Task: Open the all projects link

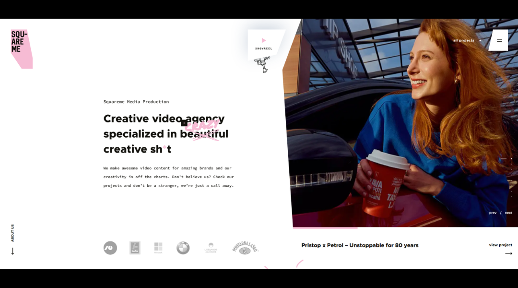Action: 463,41
